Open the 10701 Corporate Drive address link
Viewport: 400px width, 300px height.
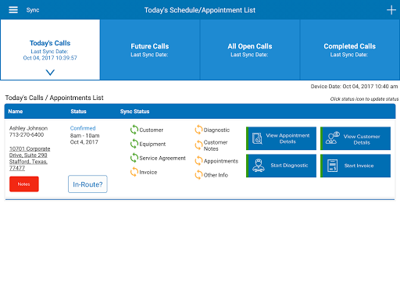(x=30, y=159)
